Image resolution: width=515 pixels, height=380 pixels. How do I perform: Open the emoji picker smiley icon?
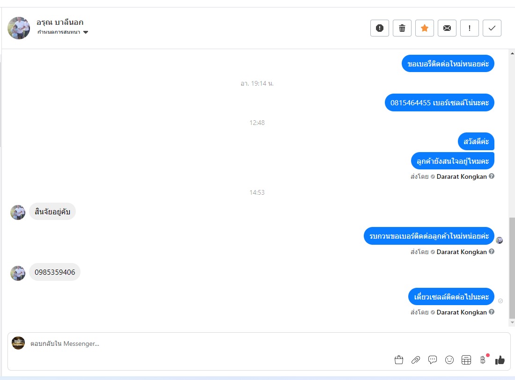[x=449, y=360]
